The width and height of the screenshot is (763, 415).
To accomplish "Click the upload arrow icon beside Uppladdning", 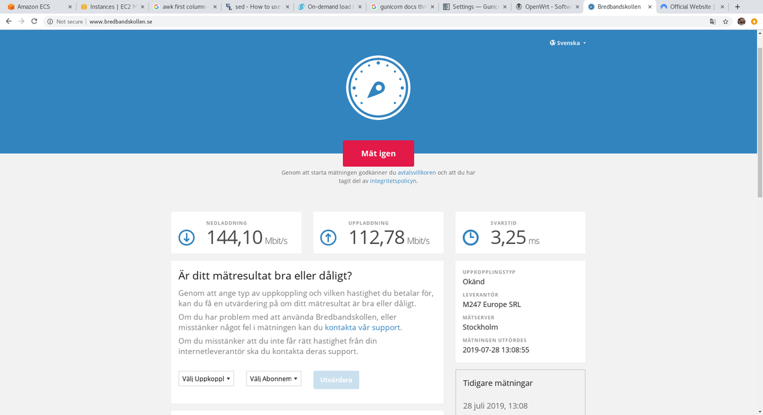I will 328,238.
